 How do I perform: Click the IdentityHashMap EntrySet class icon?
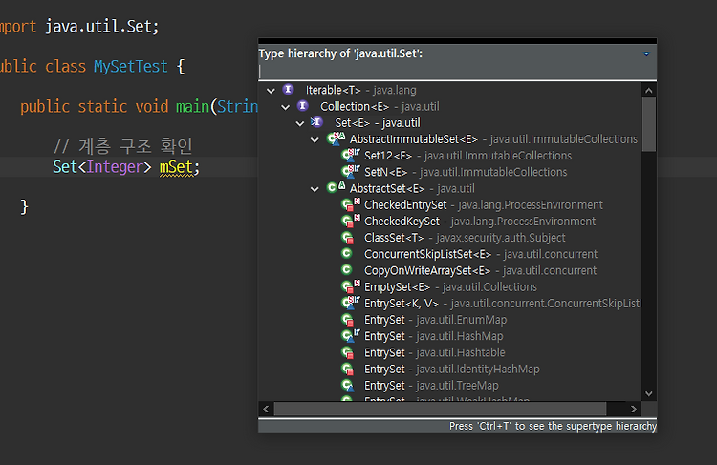point(348,370)
